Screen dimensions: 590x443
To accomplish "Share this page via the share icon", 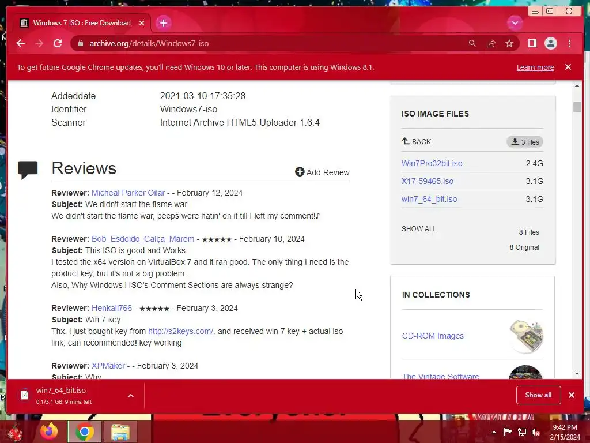I will (x=491, y=44).
